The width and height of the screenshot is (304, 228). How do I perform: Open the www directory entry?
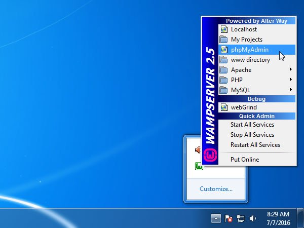(x=257, y=60)
